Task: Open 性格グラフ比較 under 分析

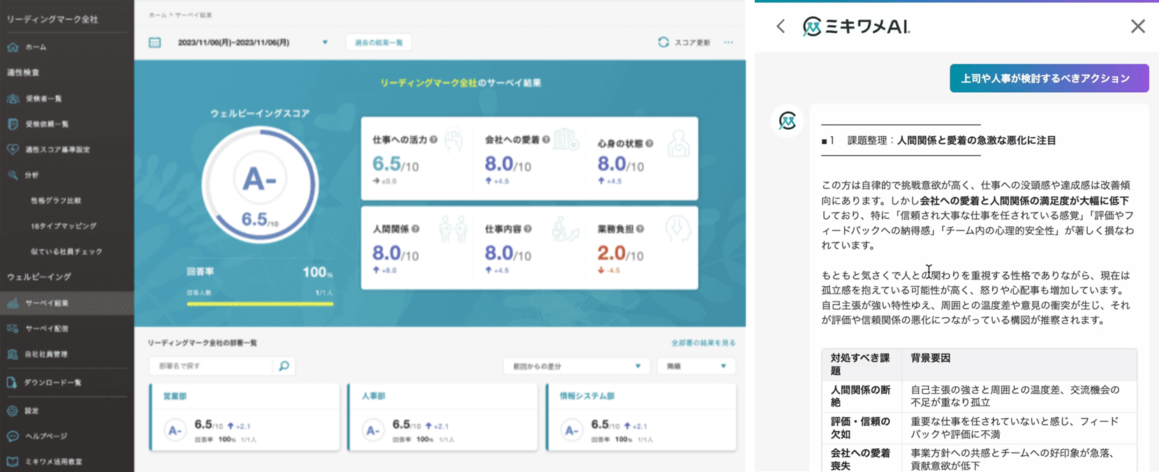Action: click(x=56, y=200)
